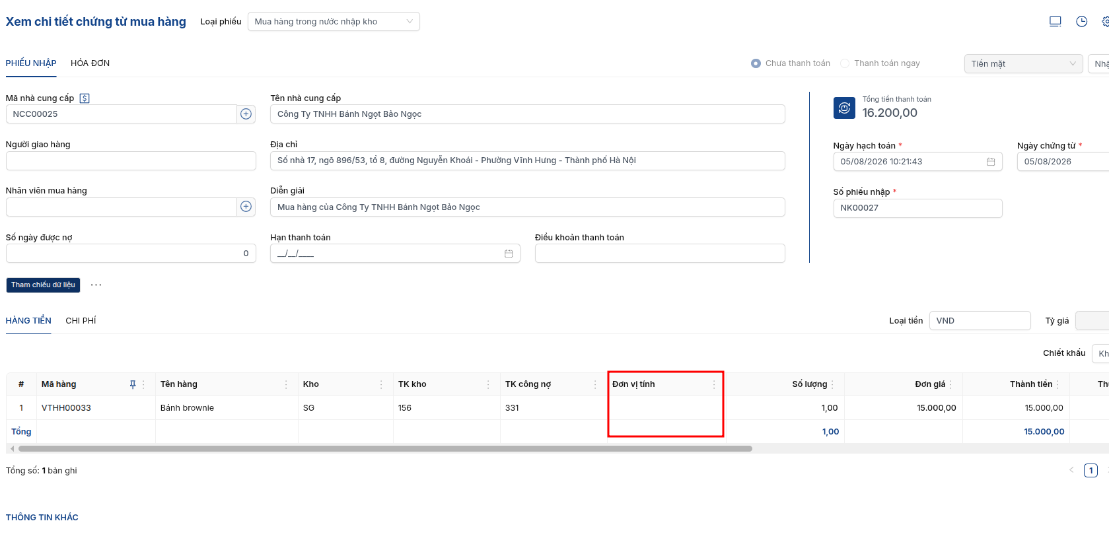The image size is (1109, 552).
Task: Click the plus icon beside supplier code NCC00025
Action: (246, 114)
